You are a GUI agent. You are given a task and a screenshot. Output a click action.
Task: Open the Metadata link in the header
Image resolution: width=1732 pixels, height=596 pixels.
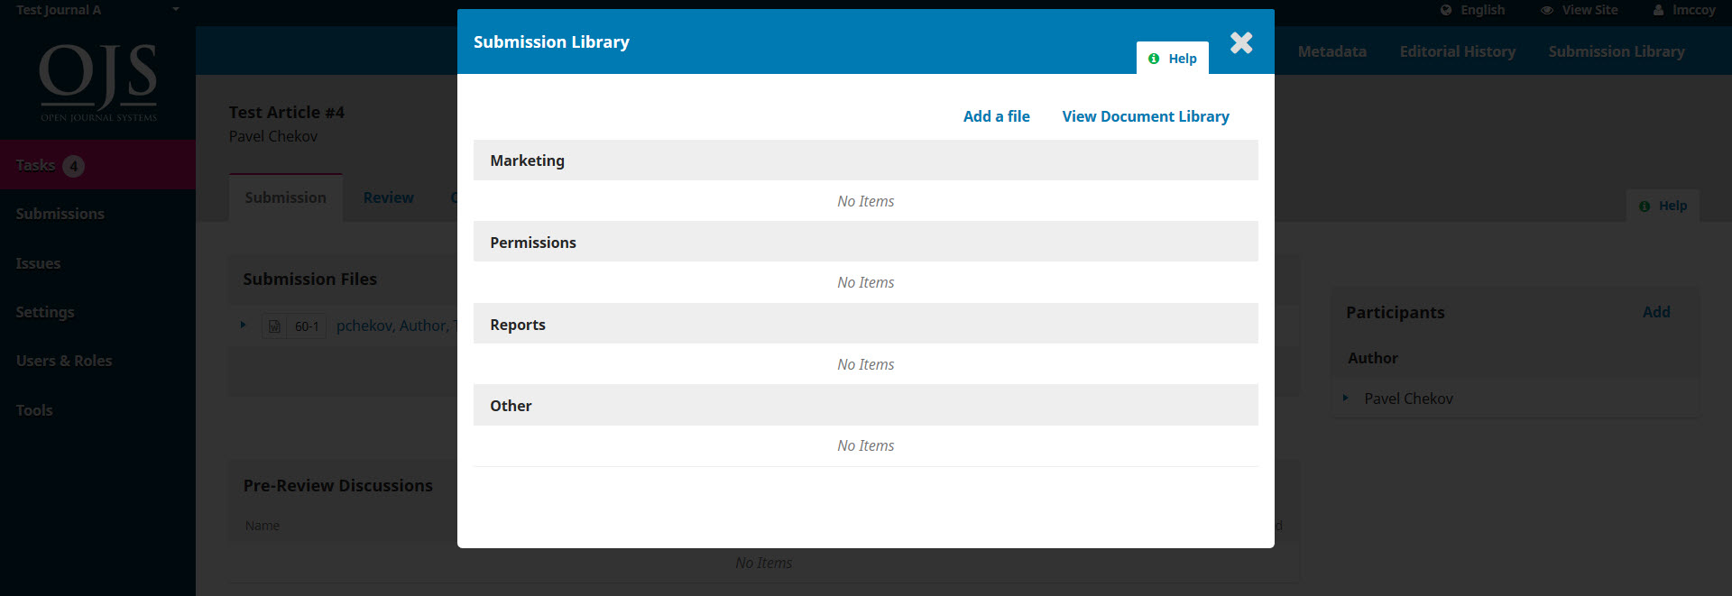pyautogui.click(x=1332, y=51)
